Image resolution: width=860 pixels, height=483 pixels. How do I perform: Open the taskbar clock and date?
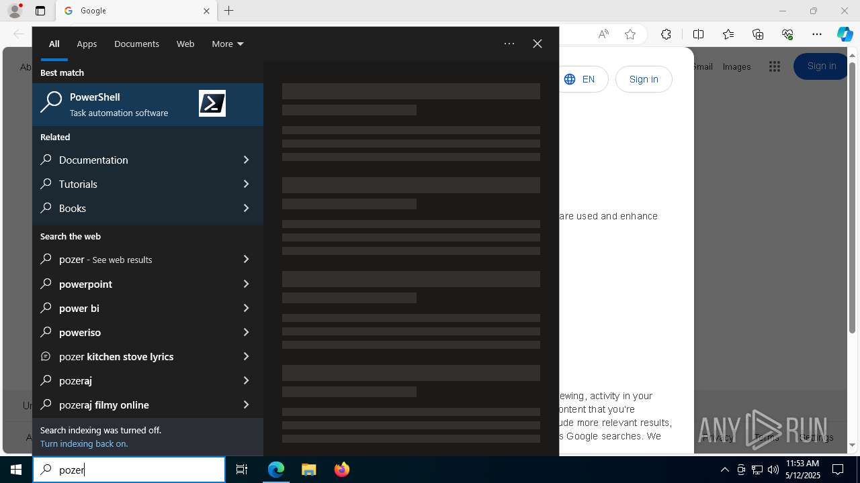802,470
